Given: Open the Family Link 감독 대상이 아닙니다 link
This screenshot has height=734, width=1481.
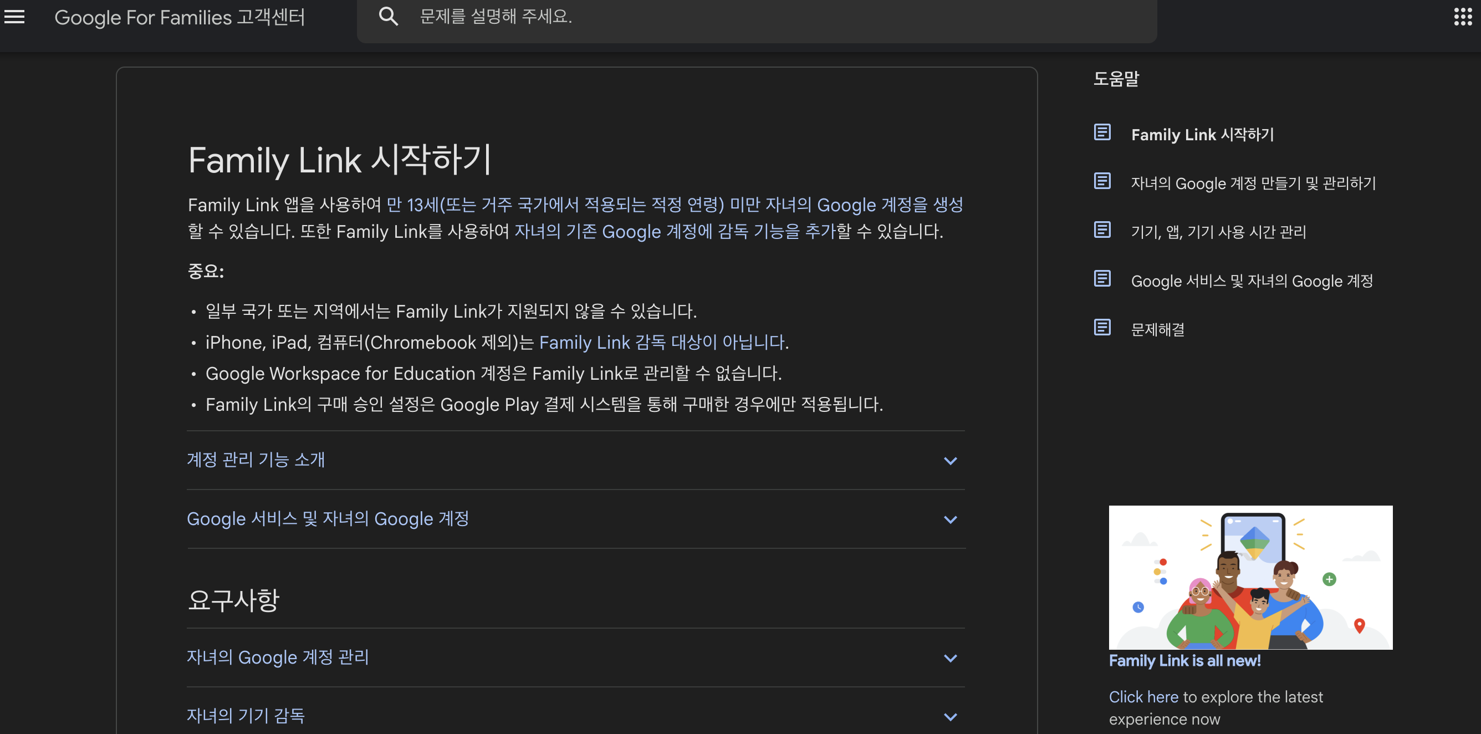Looking at the screenshot, I should (x=663, y=343).
